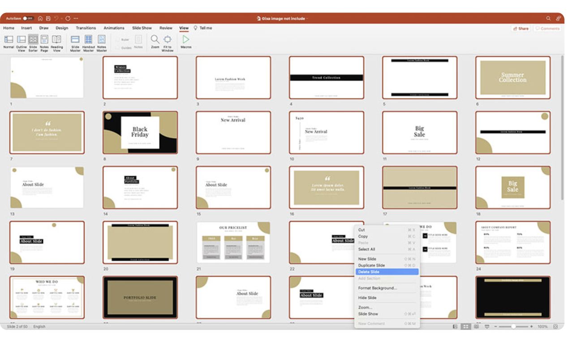Open the Review ribbon tab
Image resolution: width=577 pixels, height=342 pixels.
tap(166, 28)
